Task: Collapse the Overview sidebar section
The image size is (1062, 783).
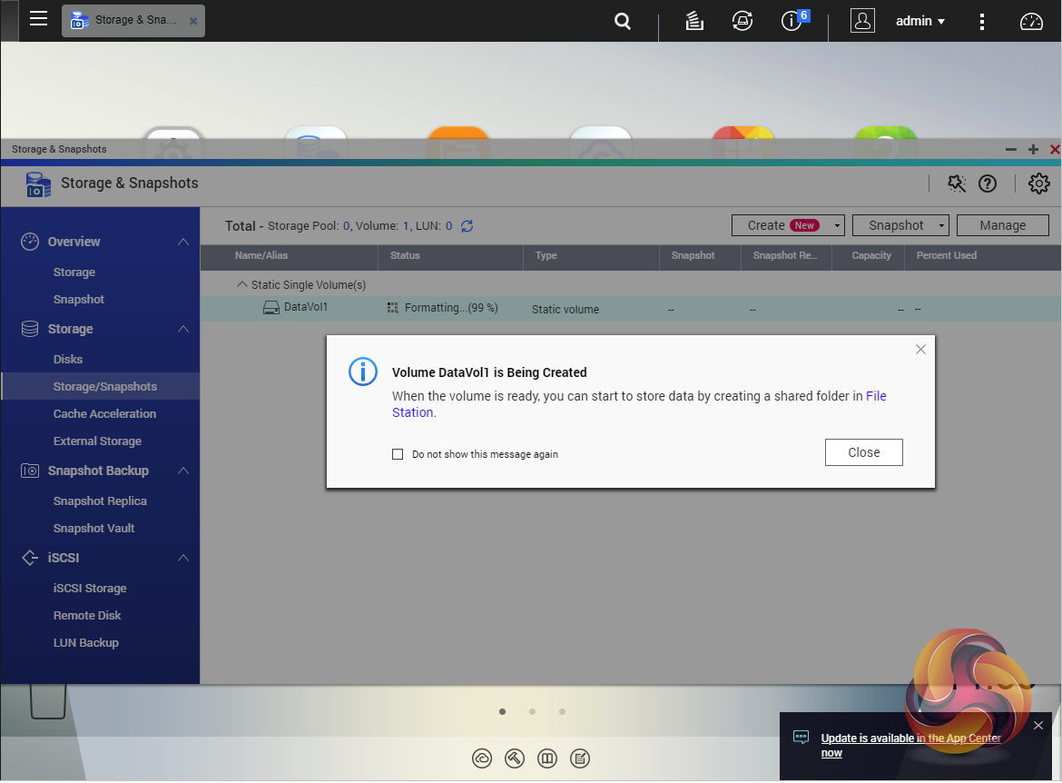Action: point(182,242)
